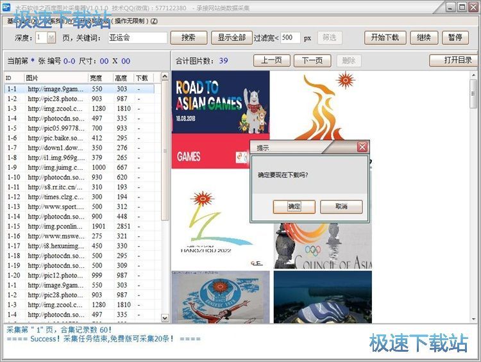
Task: Click width value 1000 in row 1-9
Action: click(x=99, y=167)
